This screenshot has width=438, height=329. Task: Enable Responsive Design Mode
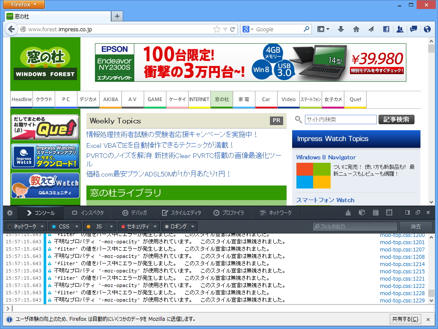pos(389,212)
